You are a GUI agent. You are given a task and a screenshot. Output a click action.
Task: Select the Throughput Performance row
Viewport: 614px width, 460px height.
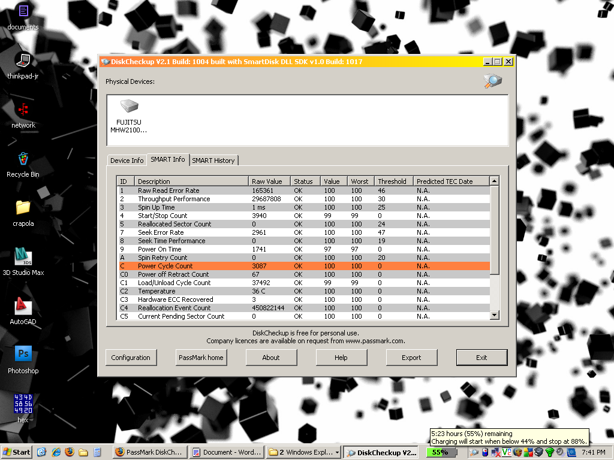point(304,199)
